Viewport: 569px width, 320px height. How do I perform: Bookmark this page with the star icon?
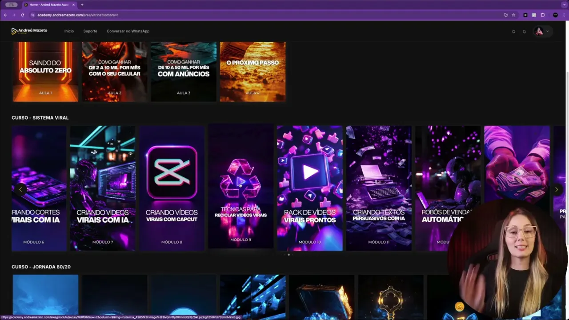click(513, 15)
